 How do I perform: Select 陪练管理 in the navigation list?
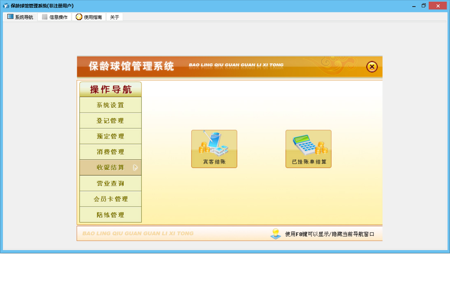tap(111, 214)
